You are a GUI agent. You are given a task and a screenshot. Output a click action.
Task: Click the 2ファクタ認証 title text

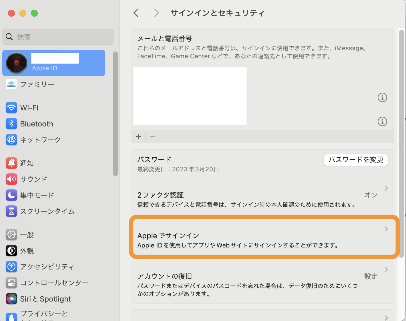point(160,195)
